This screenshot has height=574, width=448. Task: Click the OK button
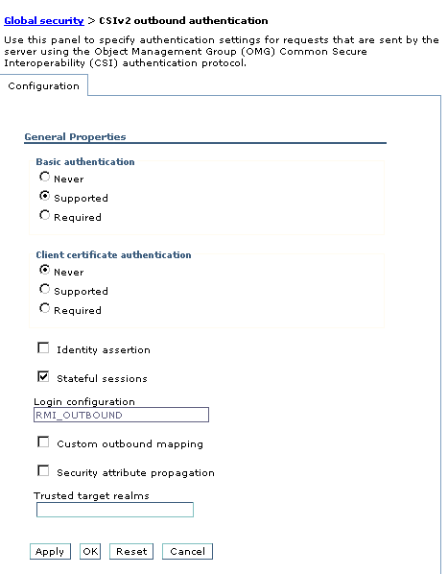90,551
